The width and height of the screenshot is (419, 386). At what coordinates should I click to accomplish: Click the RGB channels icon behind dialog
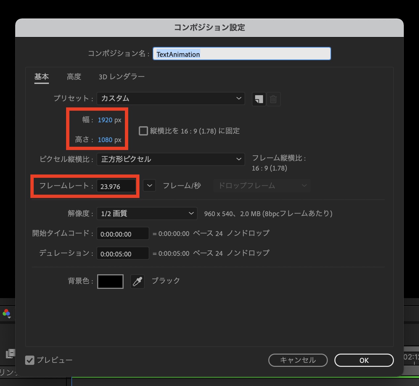coord(7,313)
